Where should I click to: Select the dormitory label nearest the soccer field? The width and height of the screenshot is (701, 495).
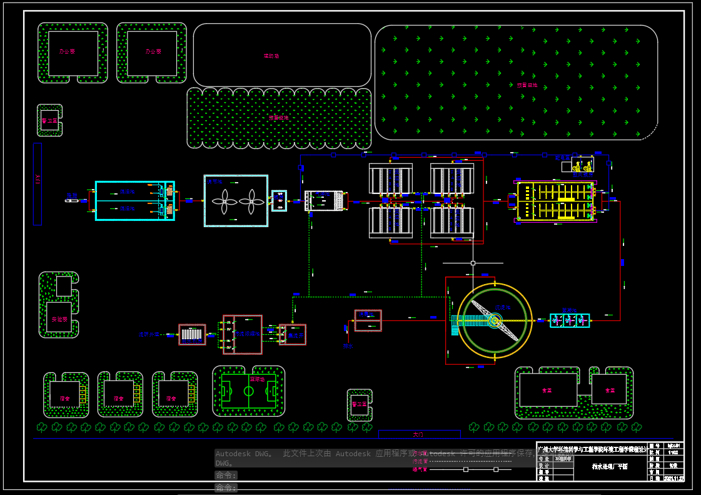point(171,399)
